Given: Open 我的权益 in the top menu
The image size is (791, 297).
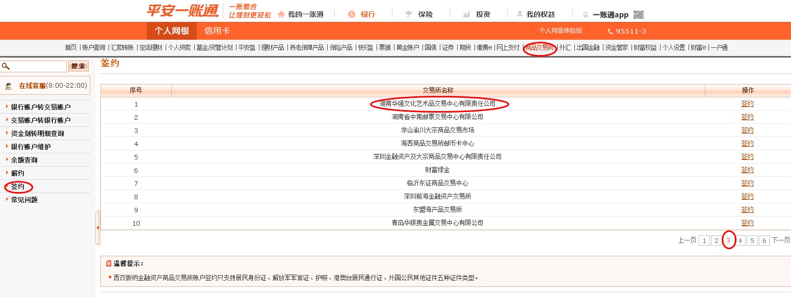Looking at the screenshot, I should point(541,14).
